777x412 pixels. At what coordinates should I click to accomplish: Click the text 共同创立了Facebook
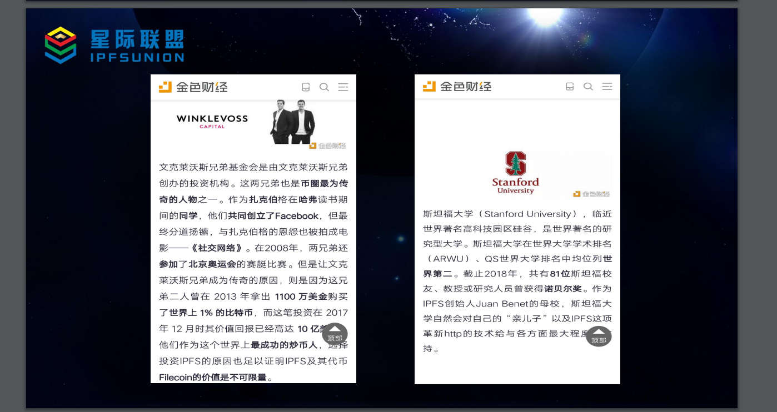(273, 216)
